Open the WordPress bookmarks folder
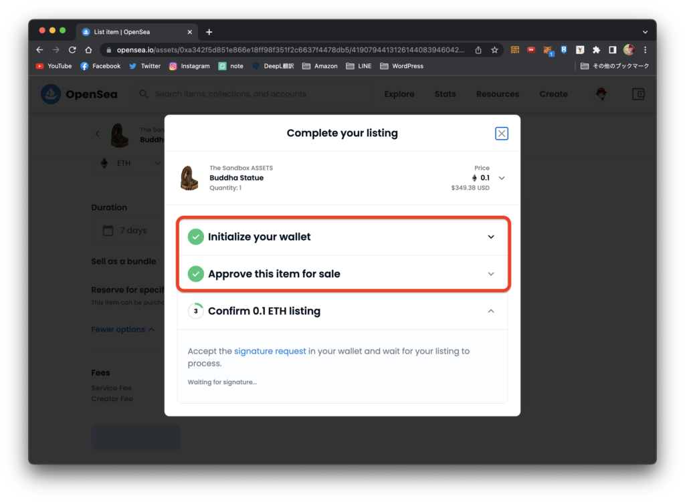 point(401,66)
